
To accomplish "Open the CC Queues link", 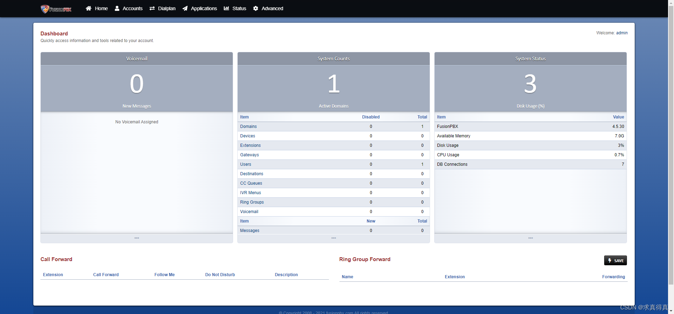I will point(251,183).
